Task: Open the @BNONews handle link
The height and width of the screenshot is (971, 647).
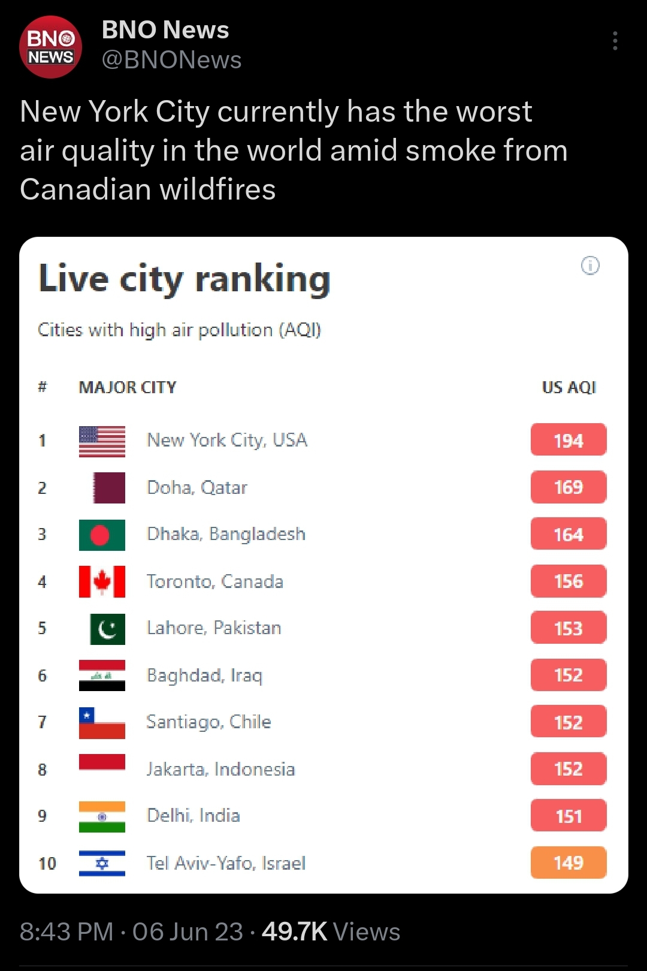Action: point(172,60)
